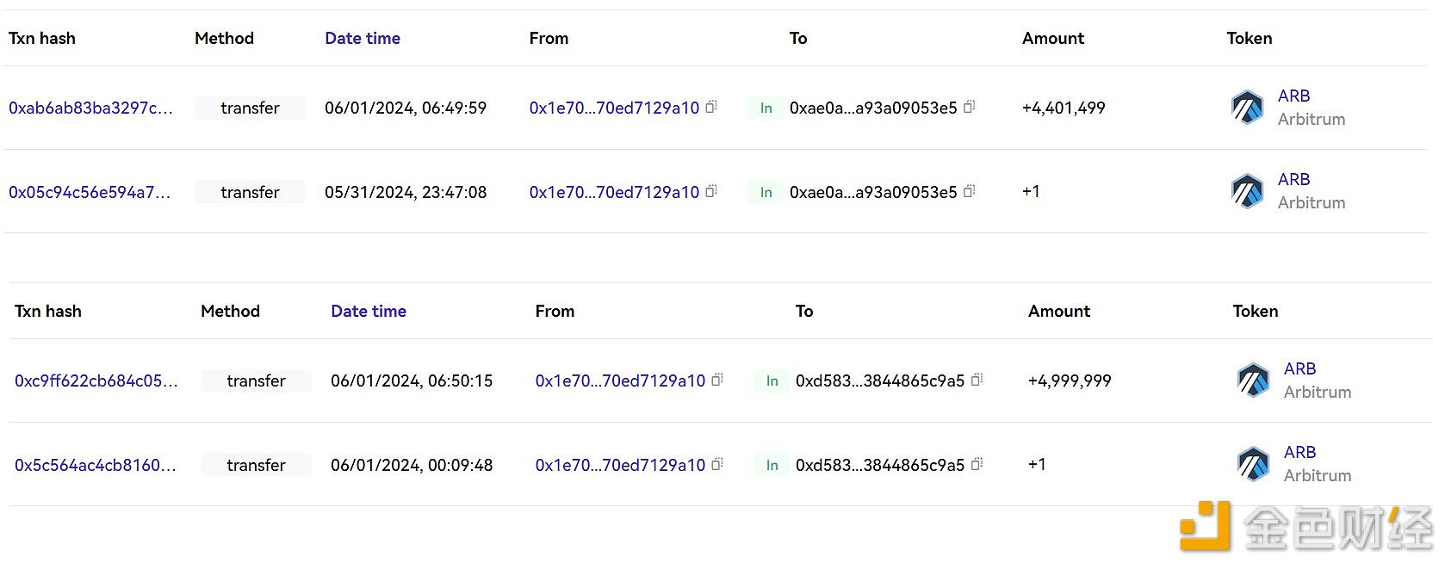Copy To address 0xae0a in 23:47:08 row
The height and width of the screenshot is (563, 1445).
tap(969, 191)
